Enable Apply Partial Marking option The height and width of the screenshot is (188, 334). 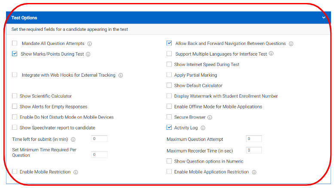pos(169,75)
